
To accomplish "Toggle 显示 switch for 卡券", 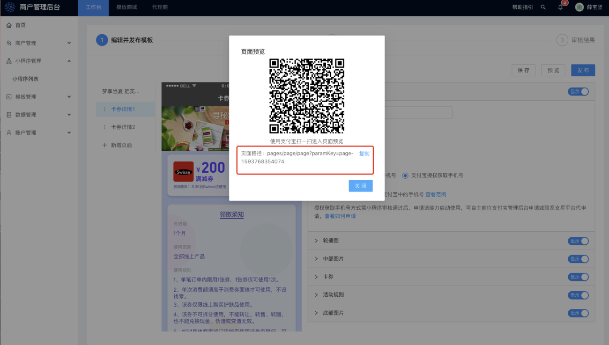I will tap(579, 277).
